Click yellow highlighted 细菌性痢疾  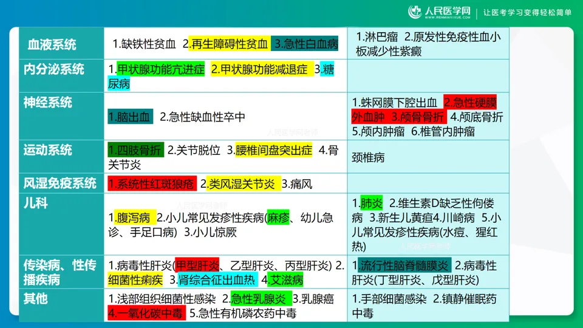pos(135,279)
